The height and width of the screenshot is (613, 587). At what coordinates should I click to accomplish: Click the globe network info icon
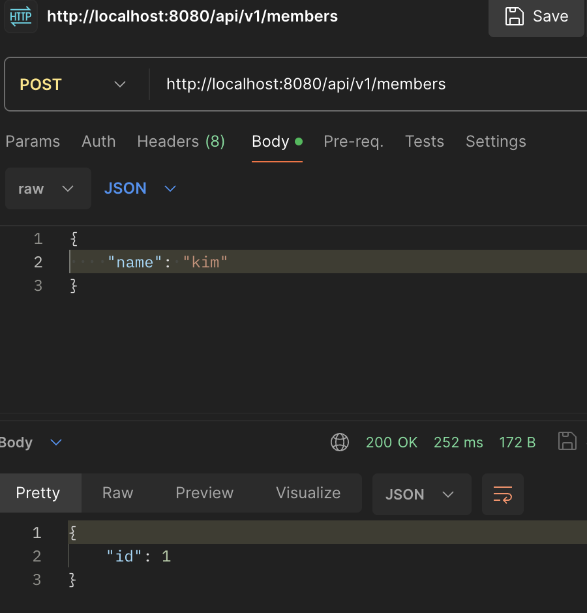pos(340,443)
